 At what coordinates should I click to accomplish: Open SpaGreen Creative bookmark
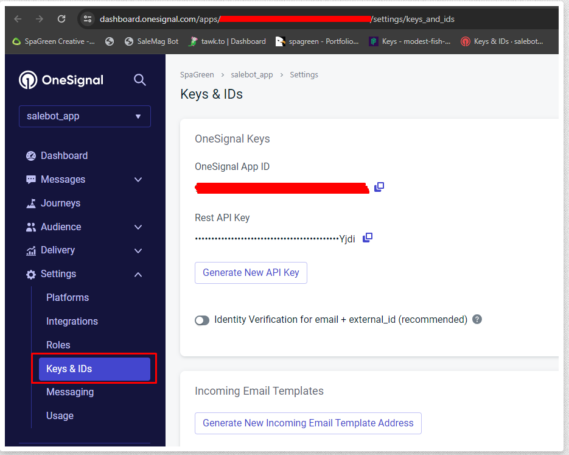54,41
